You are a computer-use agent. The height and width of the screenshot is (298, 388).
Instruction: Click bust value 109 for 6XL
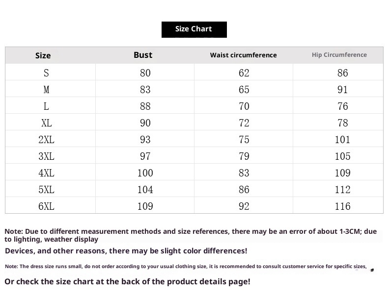coord(145,206)
